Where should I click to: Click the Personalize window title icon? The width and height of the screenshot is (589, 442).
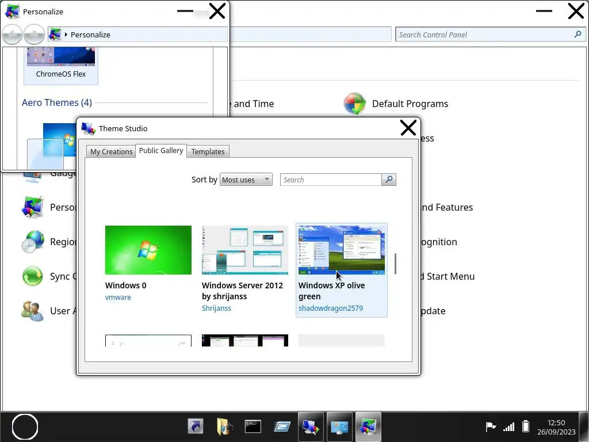click(12, 12)
